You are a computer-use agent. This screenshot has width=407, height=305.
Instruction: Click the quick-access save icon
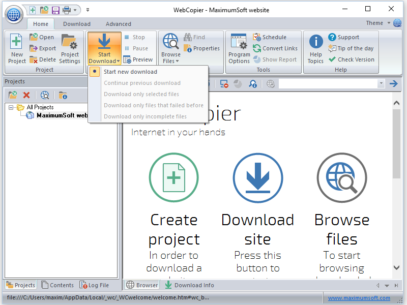[x=55, y=10]
